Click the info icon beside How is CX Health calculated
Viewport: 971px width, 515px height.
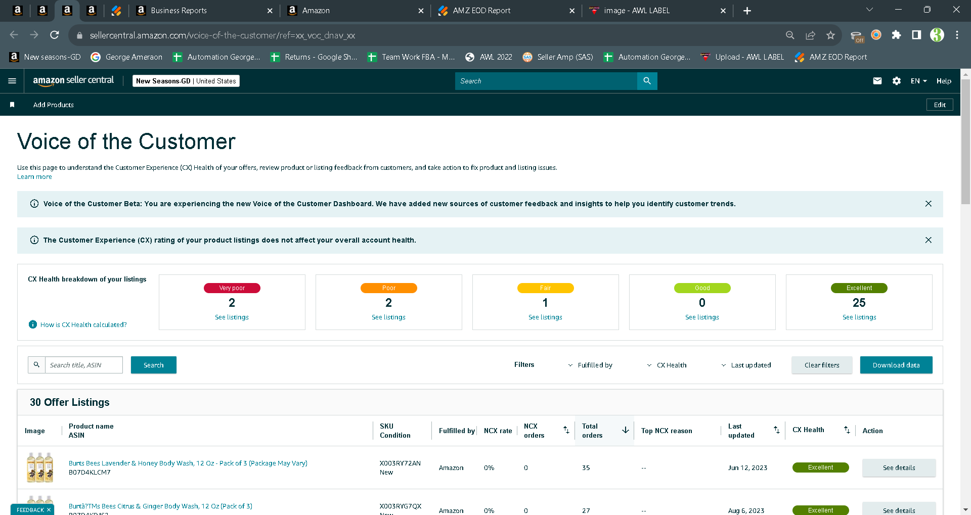pos(33,324)
